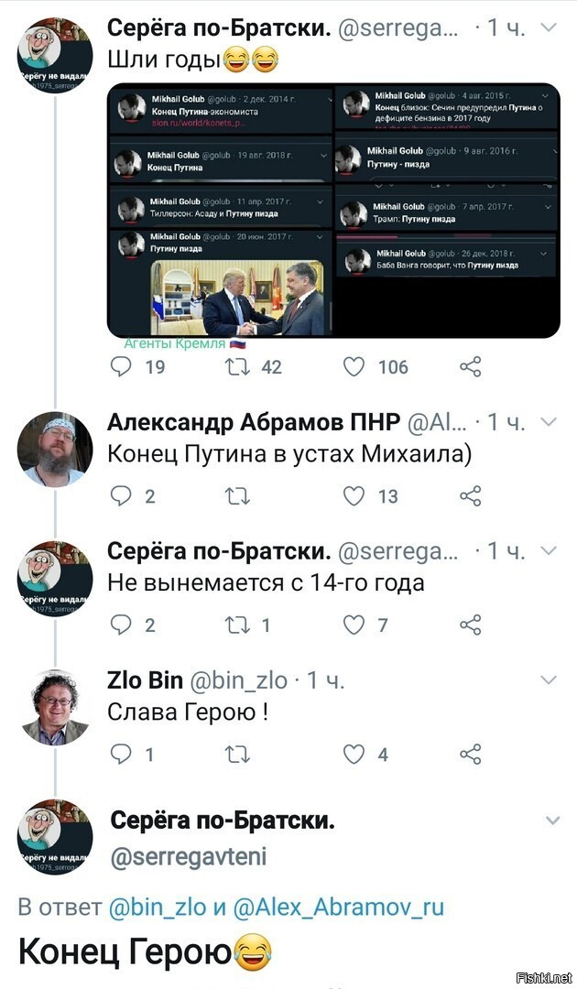Retweet Конец Путина в устах Михаила tweet
The image size is (577, 989).
238,497
